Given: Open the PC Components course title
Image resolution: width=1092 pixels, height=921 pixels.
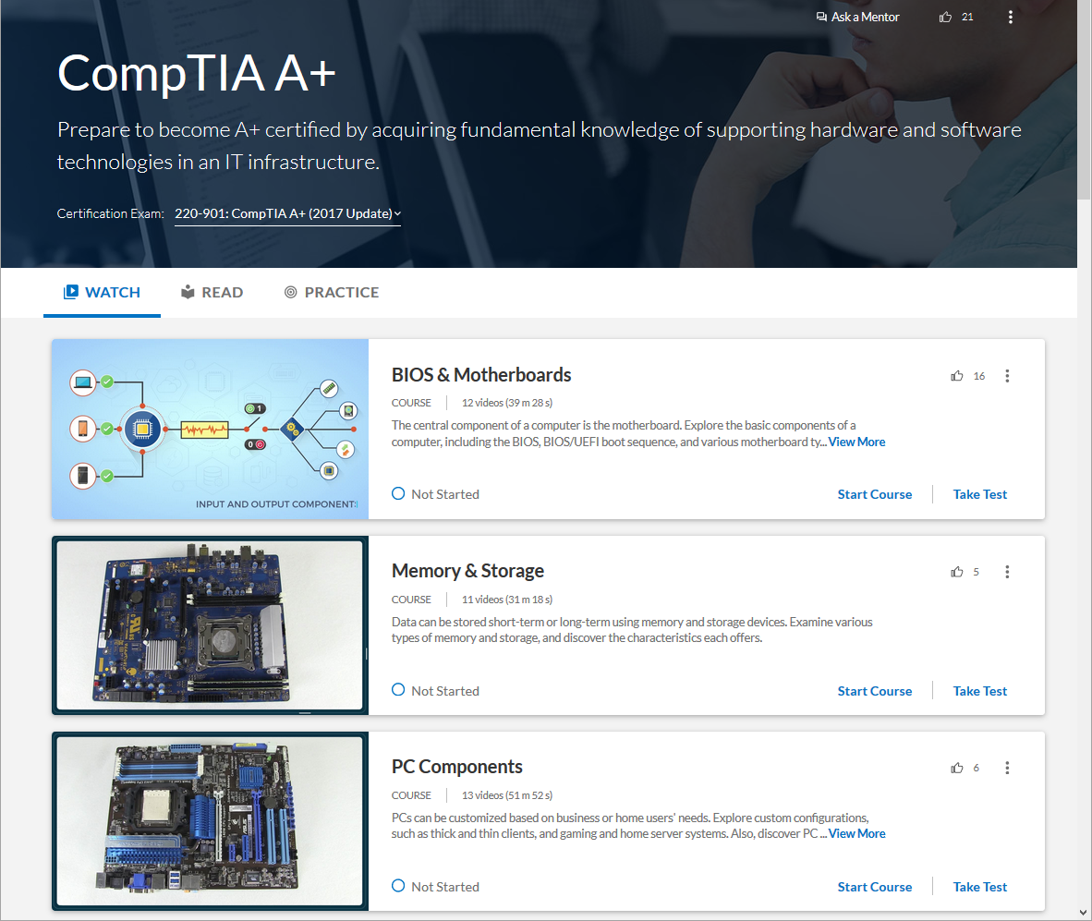Looking at the screenshot, I should 457,767.
